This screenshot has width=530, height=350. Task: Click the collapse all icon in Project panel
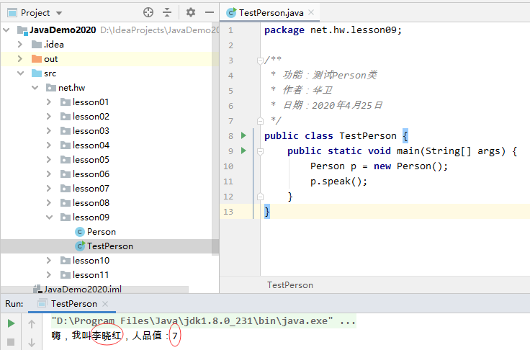click(x=167, y=12)
